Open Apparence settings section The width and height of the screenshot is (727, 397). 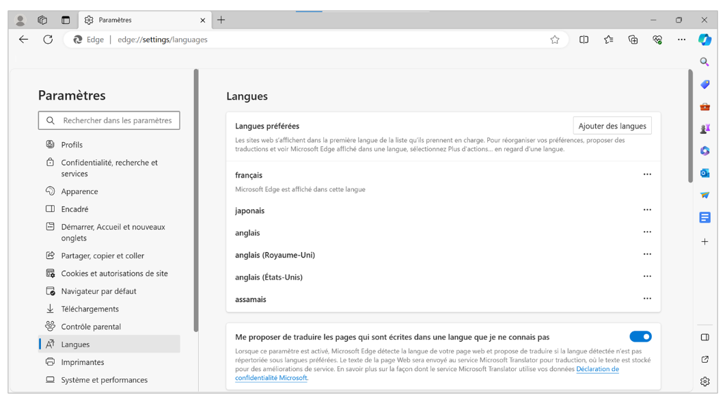tap(109, 191)
